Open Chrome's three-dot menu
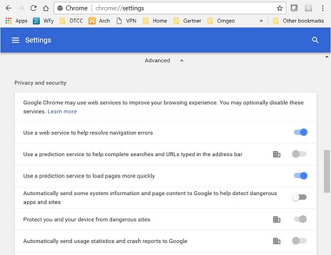 point(323,8)
